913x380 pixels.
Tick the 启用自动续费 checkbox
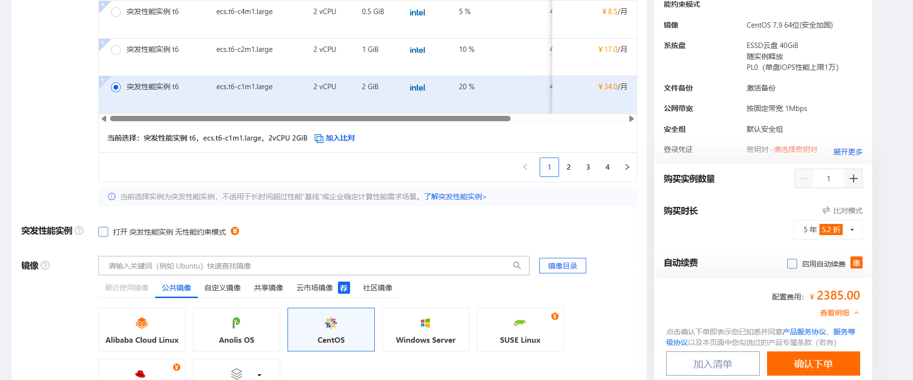792,264
